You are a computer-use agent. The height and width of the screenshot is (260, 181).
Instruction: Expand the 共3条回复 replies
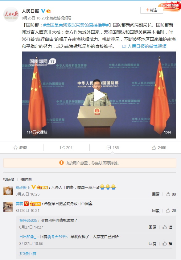click(x=28, y=254)
